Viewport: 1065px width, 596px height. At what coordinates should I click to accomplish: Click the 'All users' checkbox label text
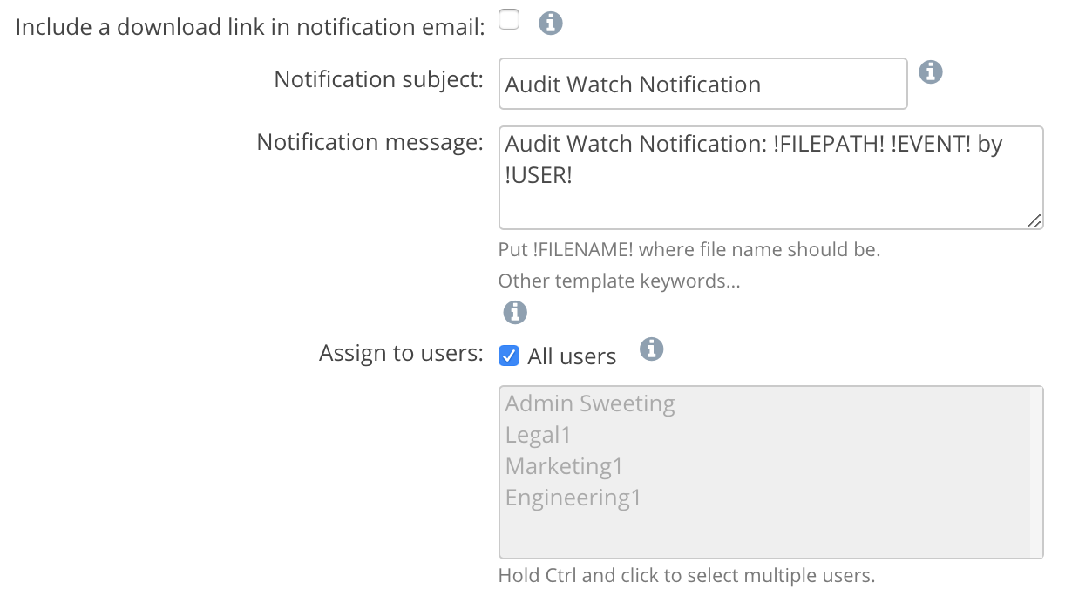572,356
